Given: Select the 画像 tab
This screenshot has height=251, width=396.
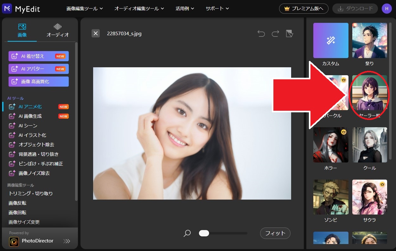Looking at the screenshot, I should tap(22, 30).
